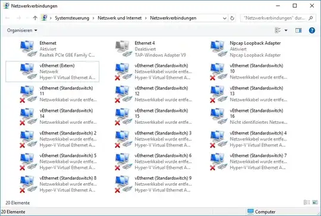Click the vEthernet (Standardswitch) 12 icon
Screen dimensions: 321x216
pos(124,94)
